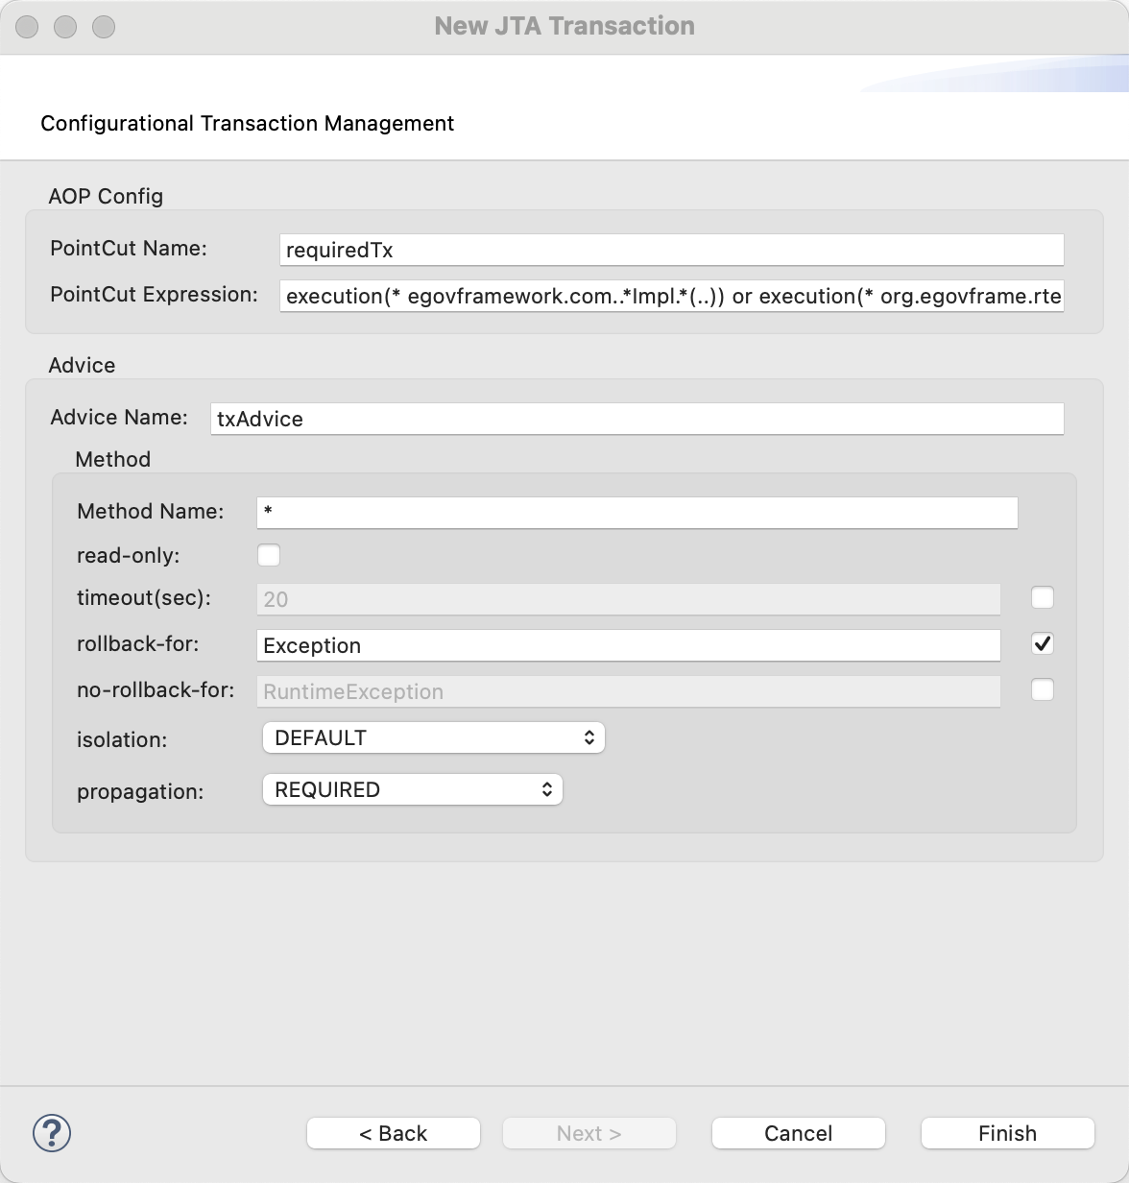Focus the PointCut Name text field
Viewport: 1129px width, 1183px height.
tap(671, 250)
